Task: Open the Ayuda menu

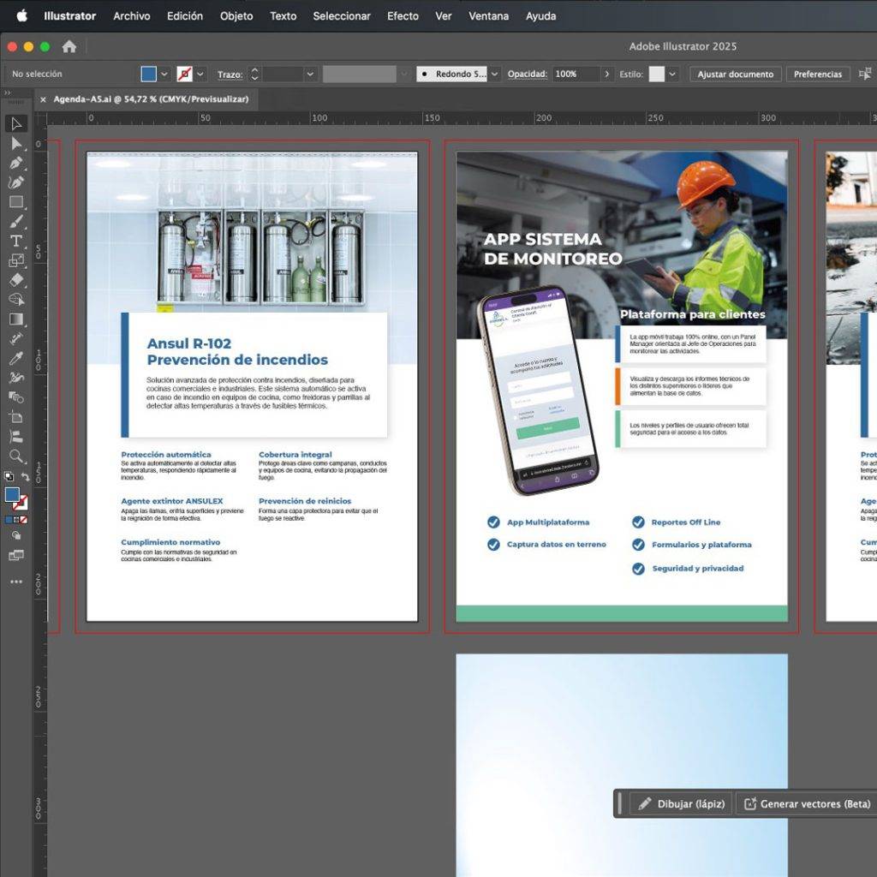Action: point(541,16)
